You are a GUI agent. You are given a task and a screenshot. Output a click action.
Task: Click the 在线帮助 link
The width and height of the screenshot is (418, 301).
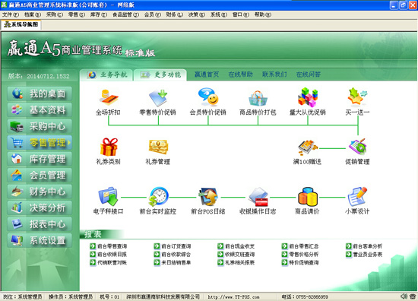tap(240, 74)
